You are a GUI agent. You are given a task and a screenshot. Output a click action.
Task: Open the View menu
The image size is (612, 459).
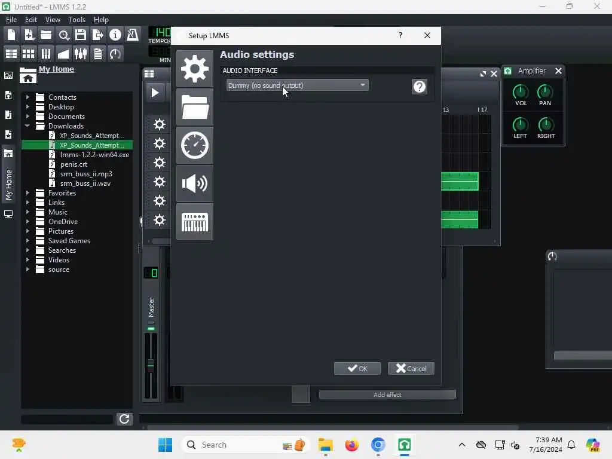[53, 20]
